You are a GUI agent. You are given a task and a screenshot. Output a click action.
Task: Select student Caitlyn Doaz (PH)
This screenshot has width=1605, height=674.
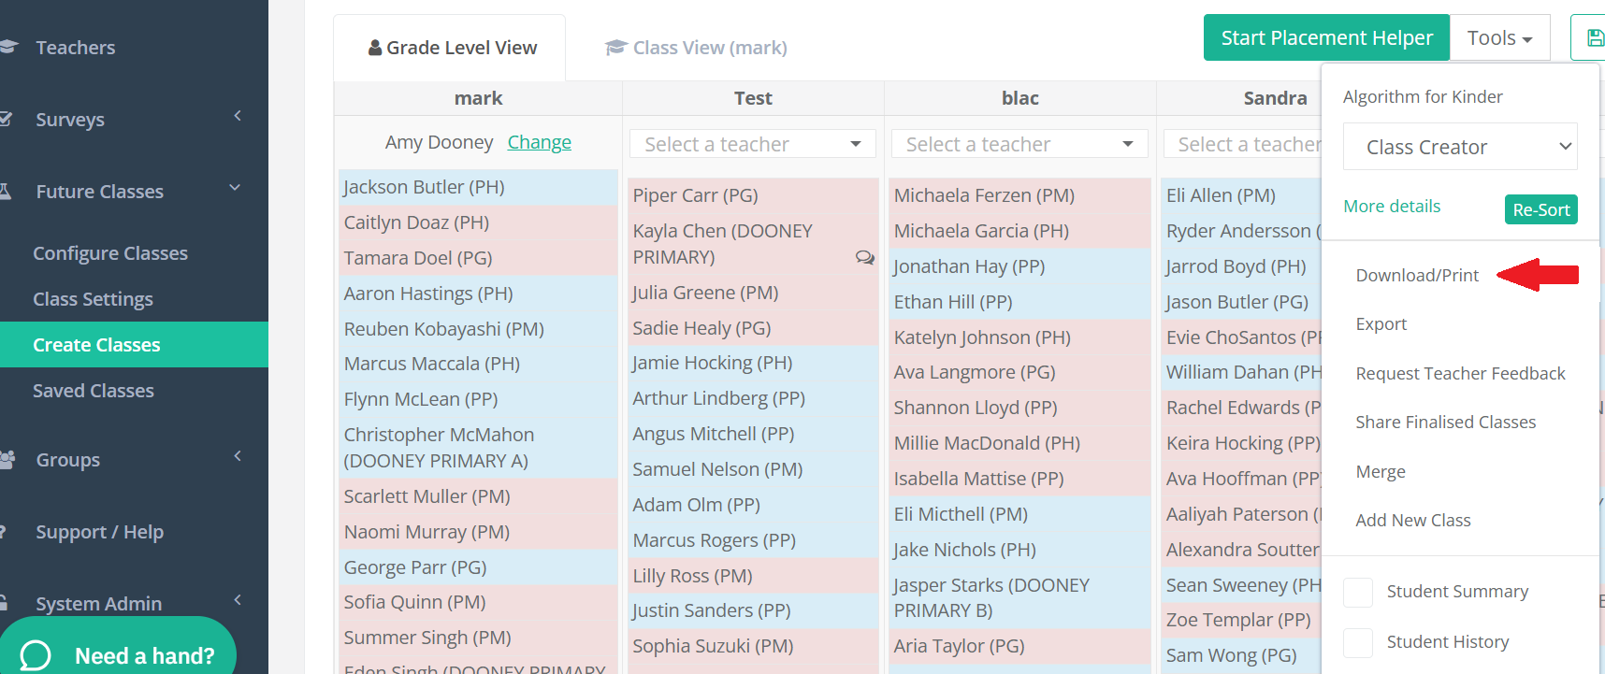(x=478, y=222)
